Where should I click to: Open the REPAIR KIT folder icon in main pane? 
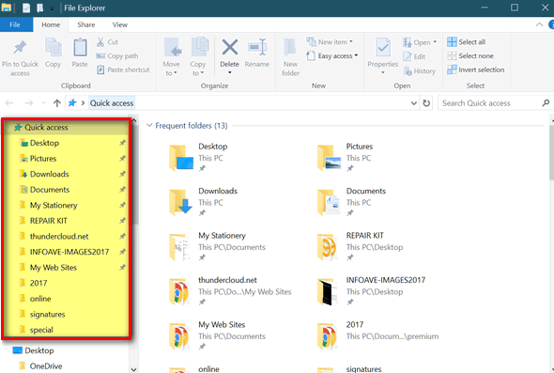click(327, 247)
